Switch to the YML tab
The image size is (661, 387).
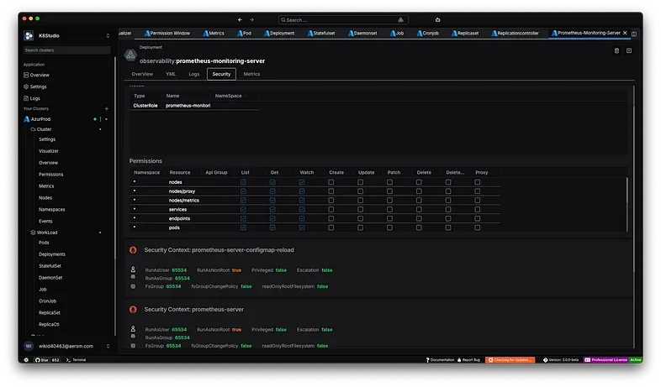171,74
